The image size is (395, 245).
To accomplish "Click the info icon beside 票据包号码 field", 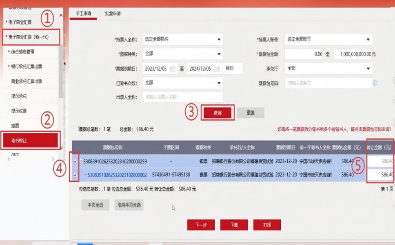I will (375, 83).
